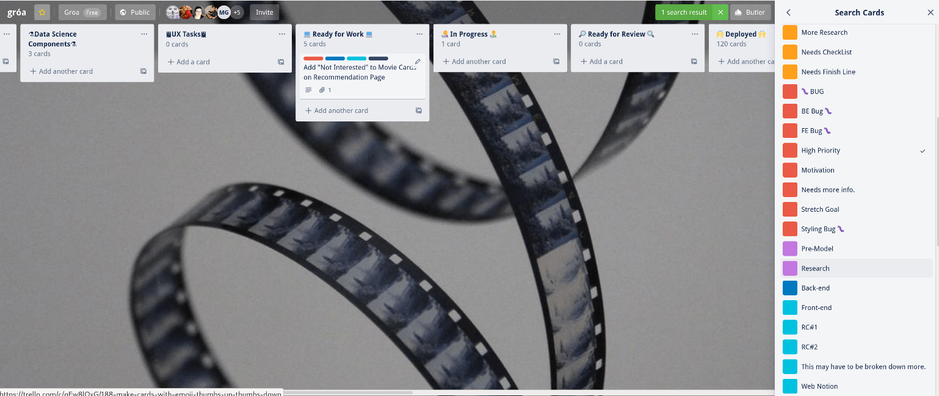939x396 pixels.
Task: Click the light blue label on the card
Action: click(x=357, y=59)
